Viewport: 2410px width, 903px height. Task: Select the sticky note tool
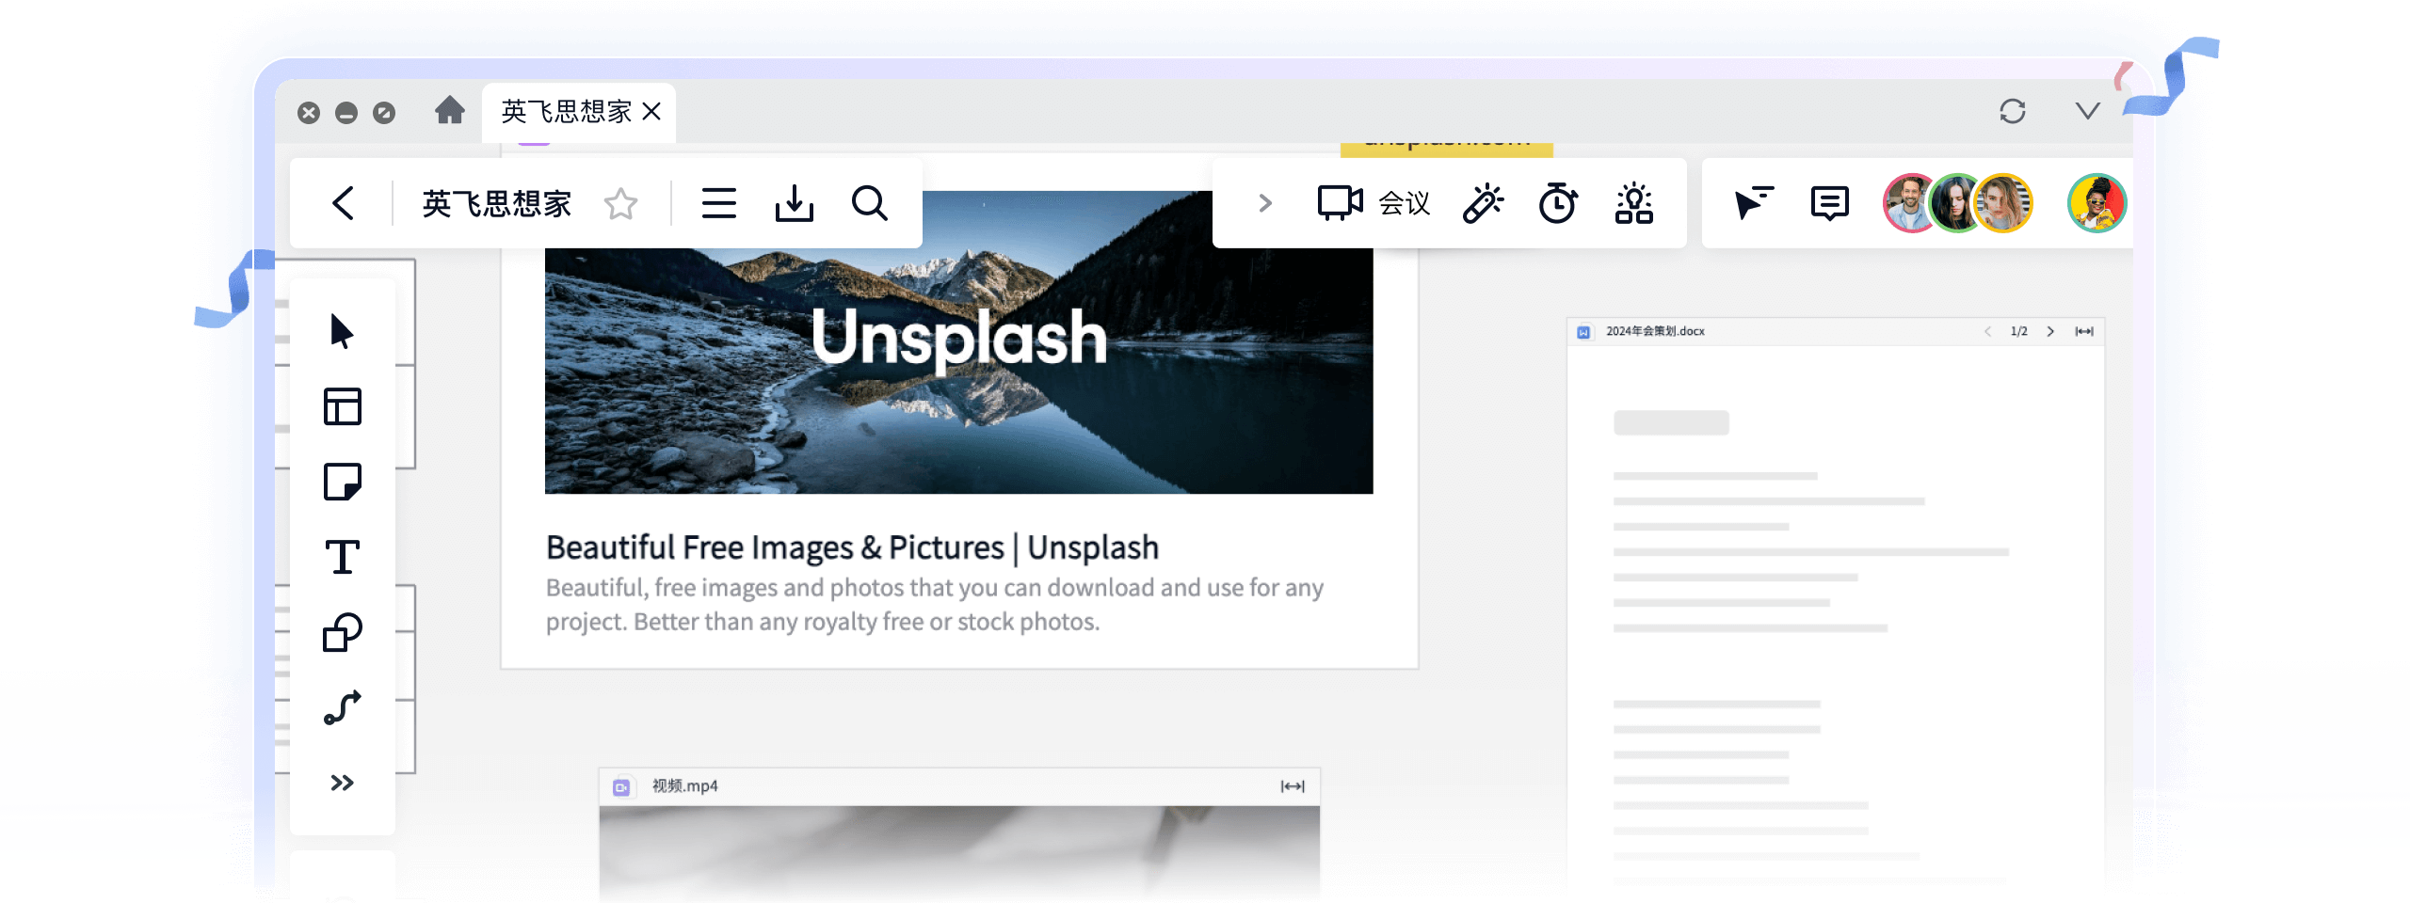pos(342,483)
